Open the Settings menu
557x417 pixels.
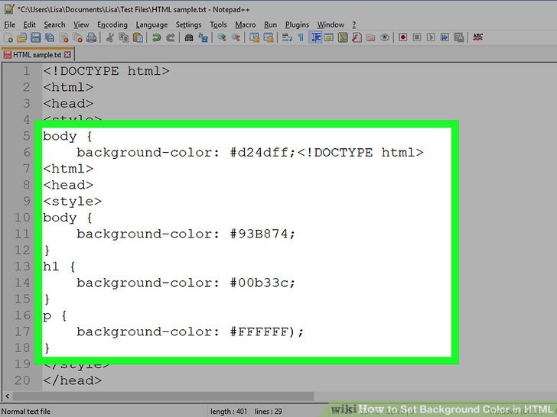click(x=188, y=24)
